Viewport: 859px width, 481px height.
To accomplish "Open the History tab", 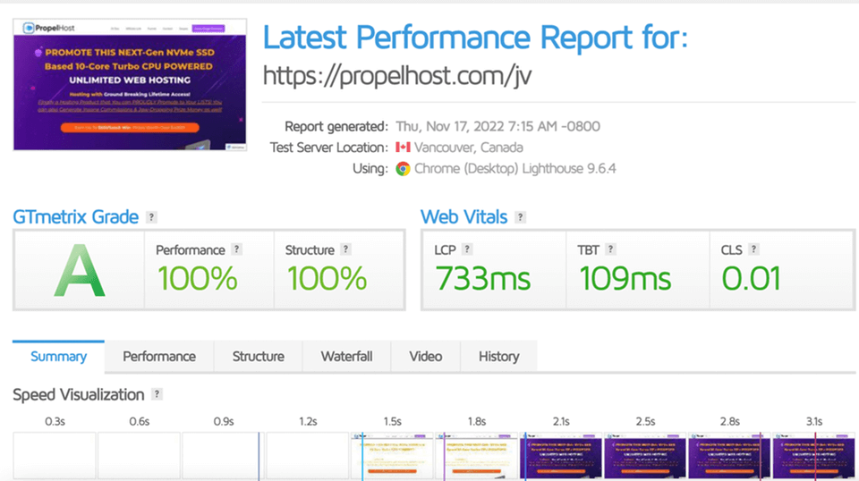I will 498,357.
